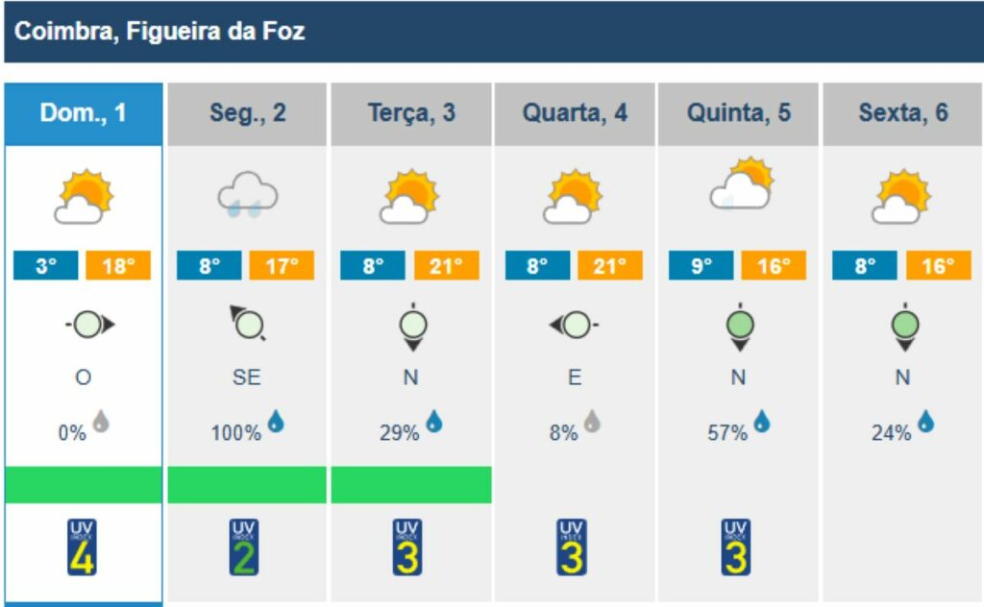Click the east wind icon on Quarta
This screenshot has height=607, width=984.
click(x=574, y=326)
